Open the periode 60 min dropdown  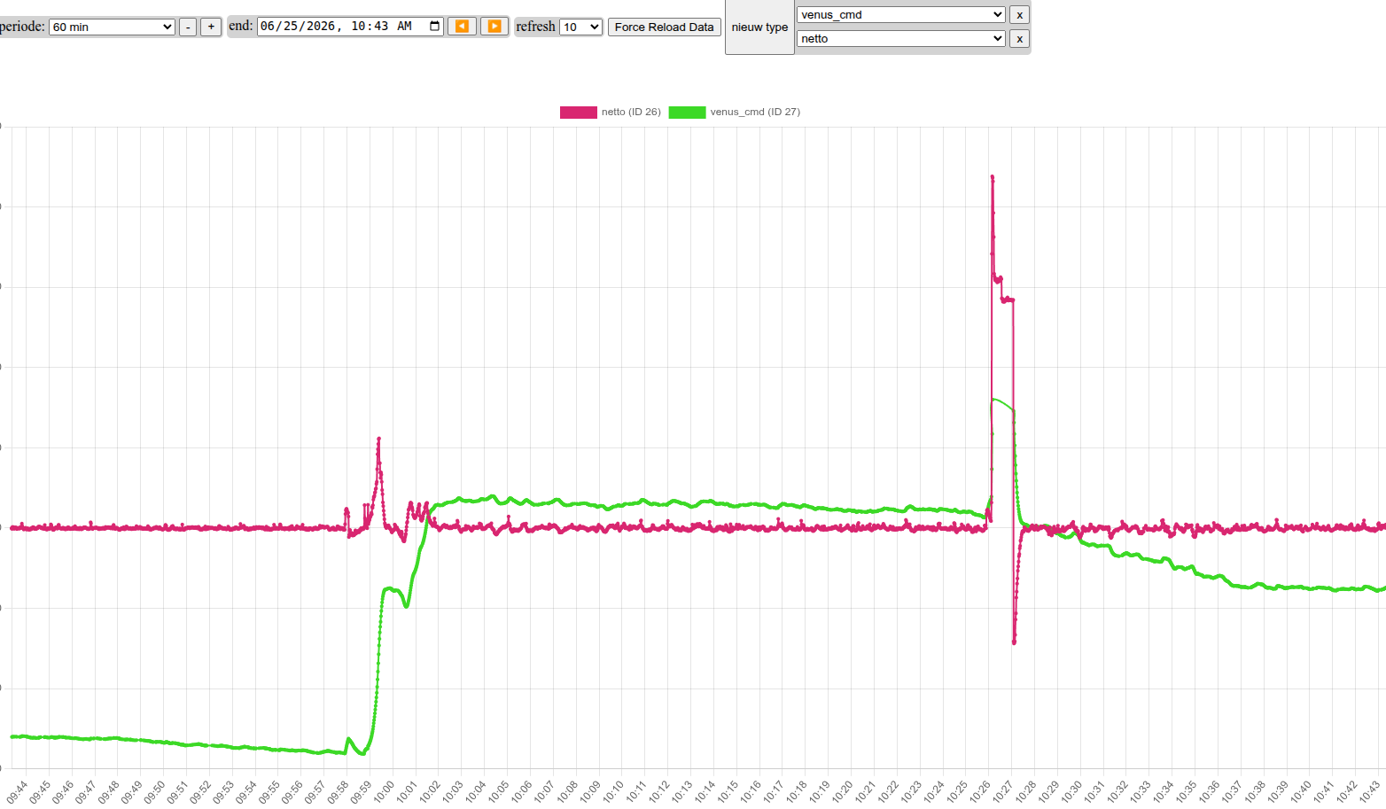click(113, 27)
